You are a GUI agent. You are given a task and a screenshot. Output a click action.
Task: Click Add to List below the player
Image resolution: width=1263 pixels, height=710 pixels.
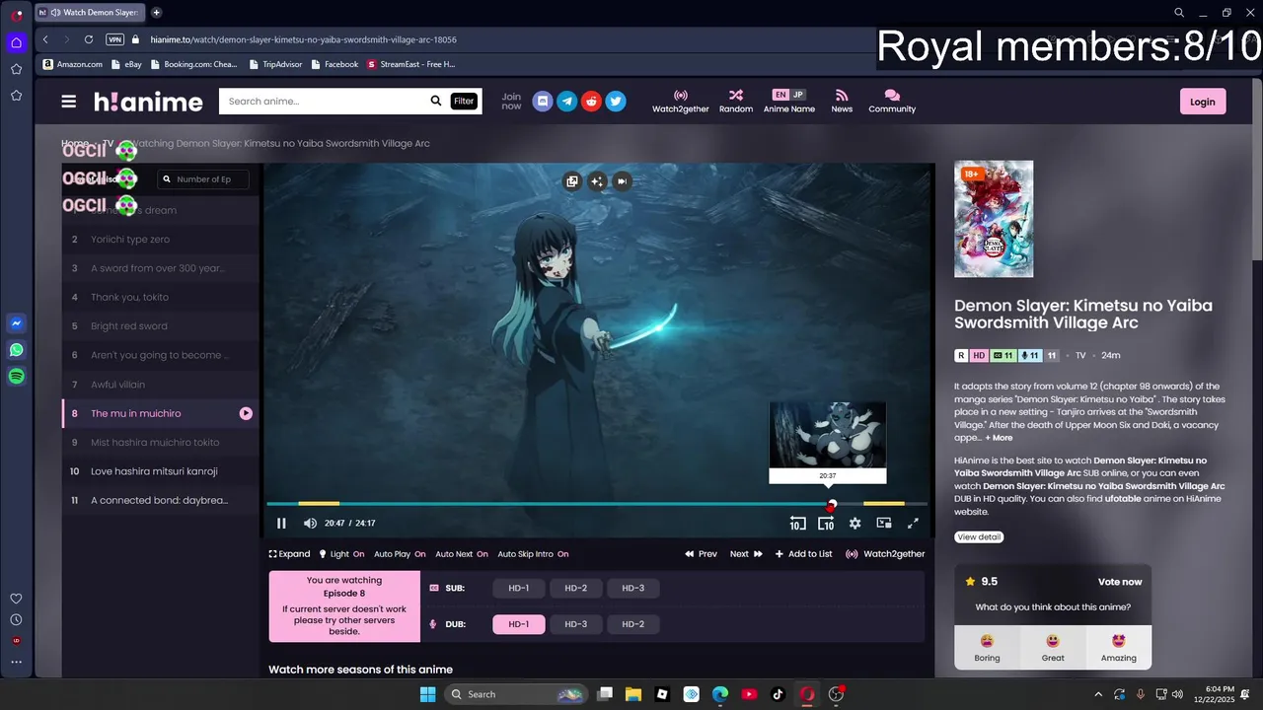(803, 554)
